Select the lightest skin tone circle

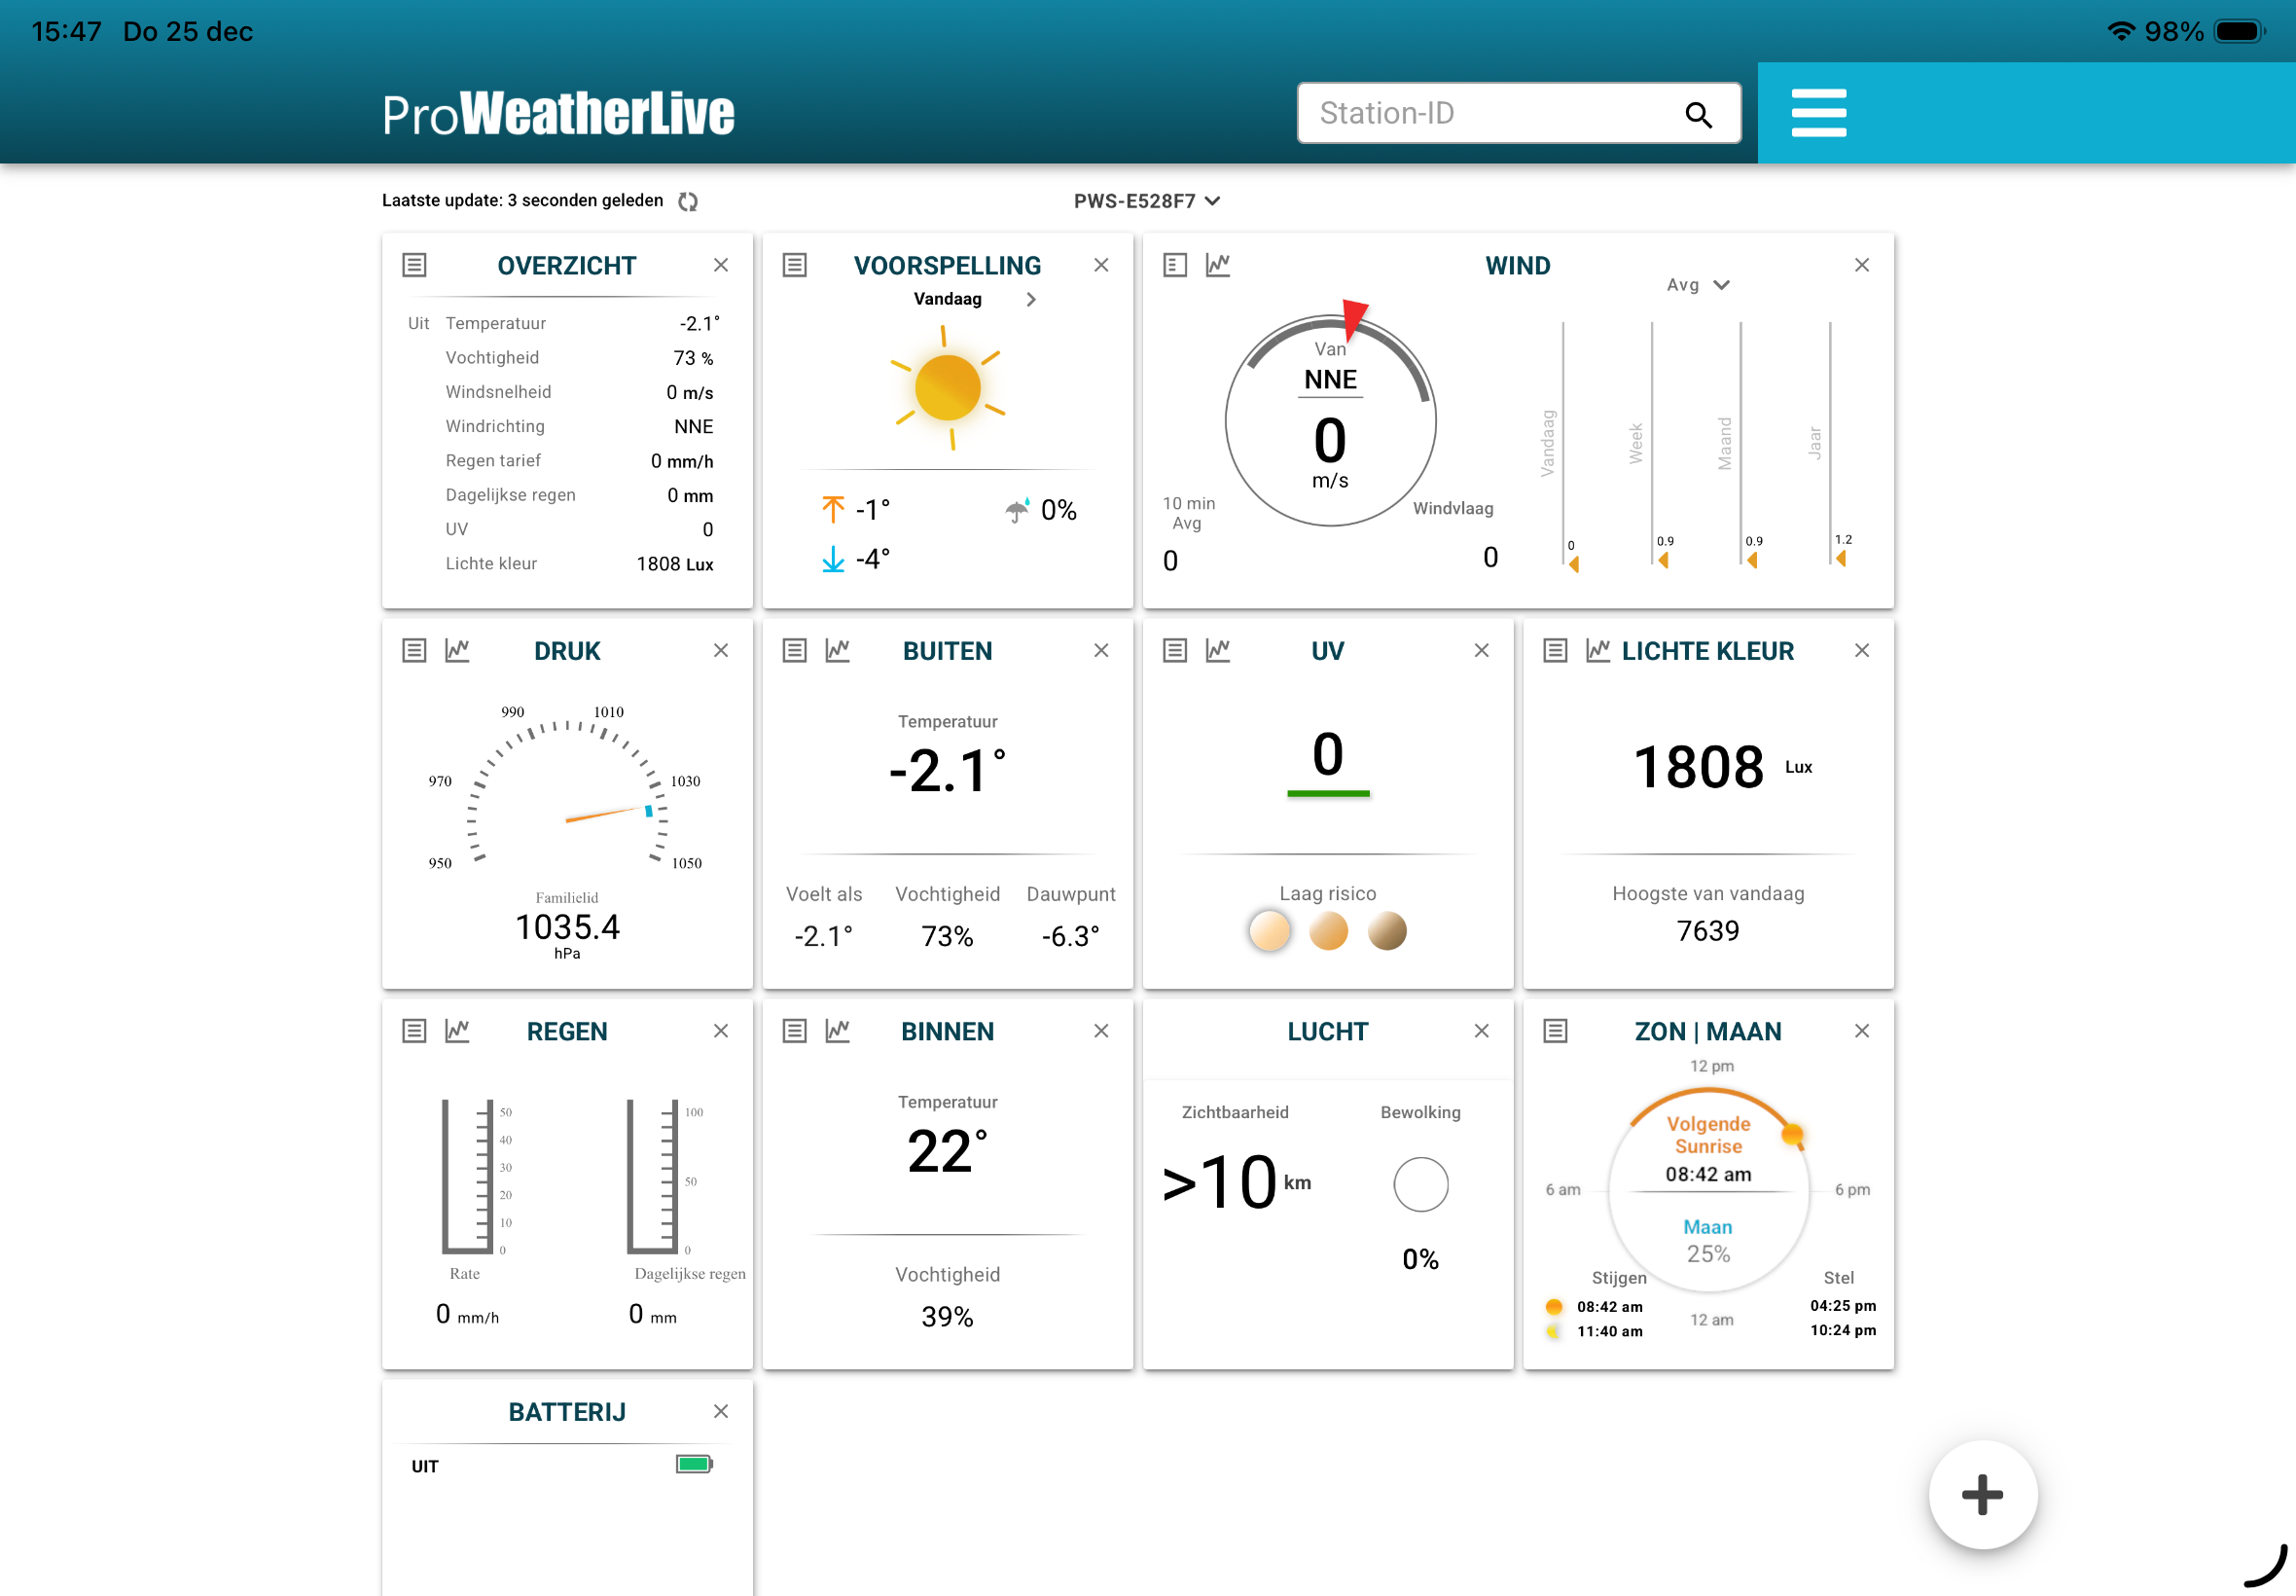[1270, 931]
